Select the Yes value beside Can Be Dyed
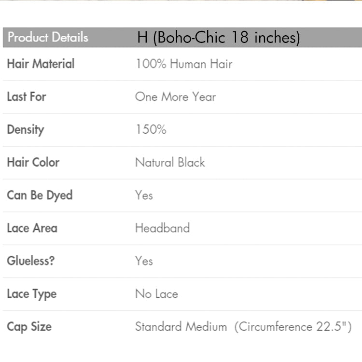Screen dimensions: 362x362 (x=144, y=195)
